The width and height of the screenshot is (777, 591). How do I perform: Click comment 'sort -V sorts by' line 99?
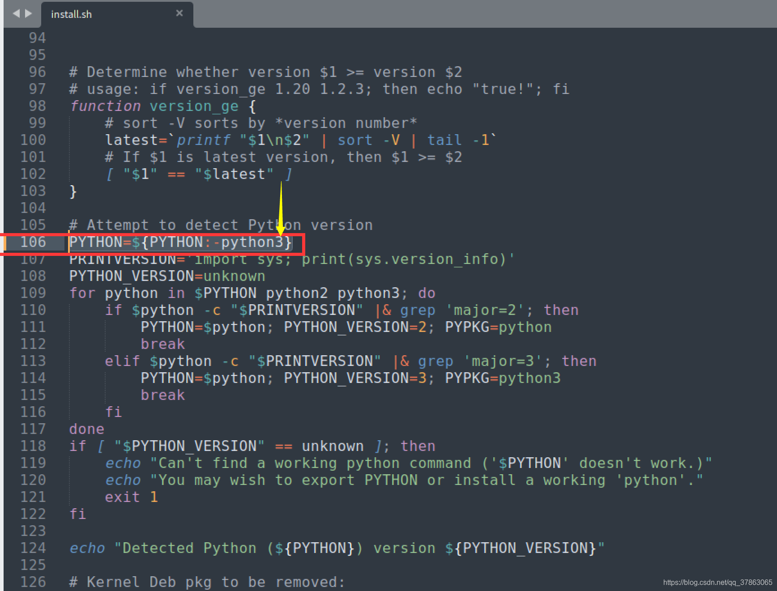click(x=261, y=123)
